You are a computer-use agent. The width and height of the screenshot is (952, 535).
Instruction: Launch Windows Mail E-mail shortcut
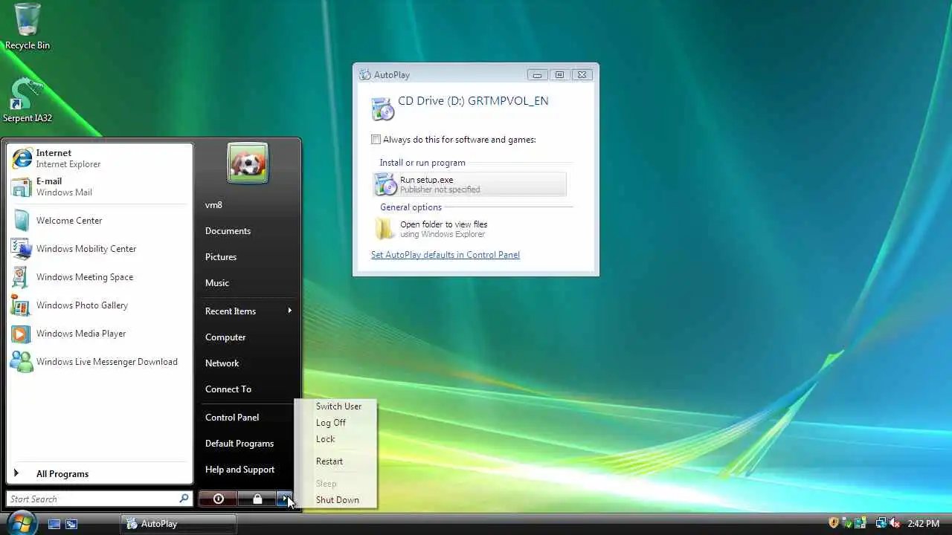point(100,187)
